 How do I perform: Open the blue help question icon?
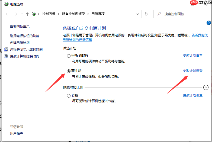tap(209, 23)
